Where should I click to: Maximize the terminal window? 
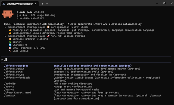point(164,3)
